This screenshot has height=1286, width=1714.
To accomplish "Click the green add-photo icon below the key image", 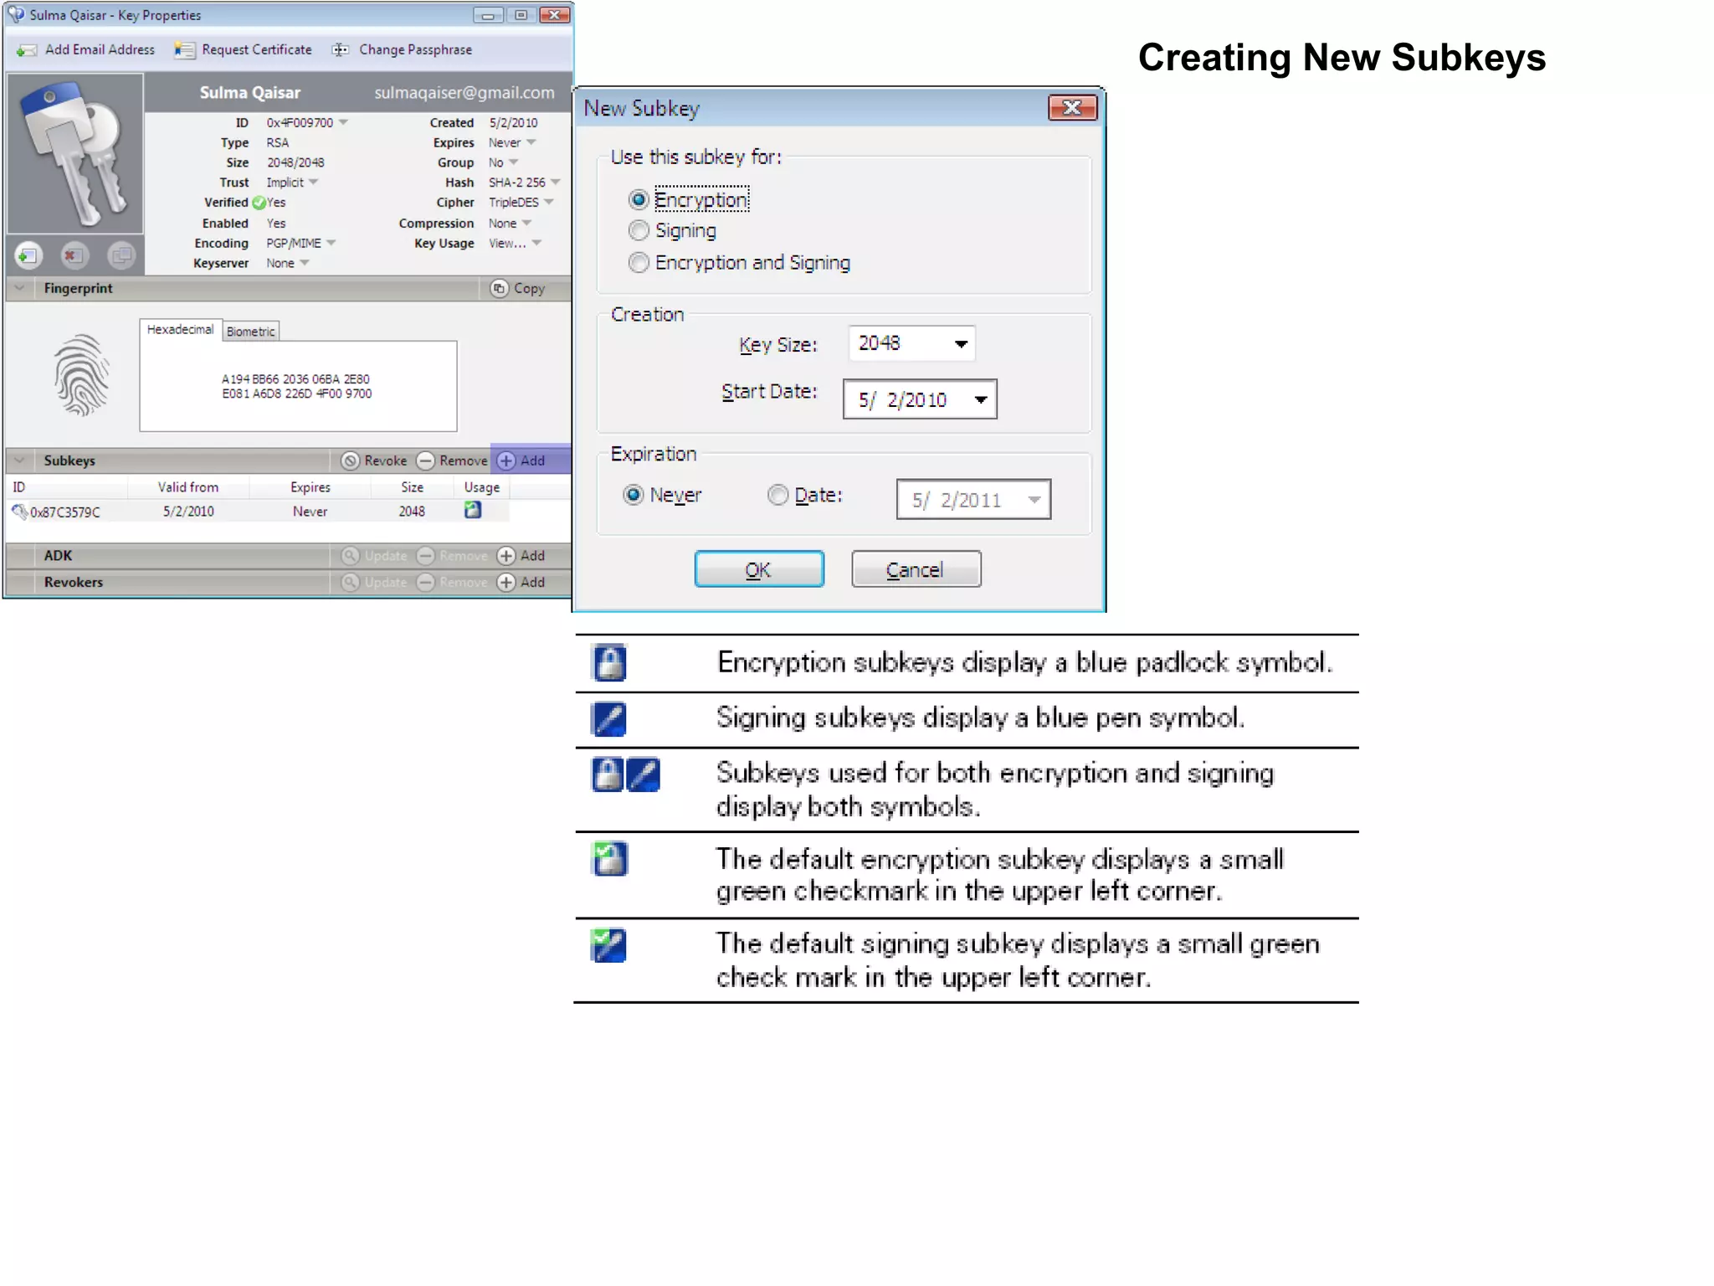I will [28, 255].
